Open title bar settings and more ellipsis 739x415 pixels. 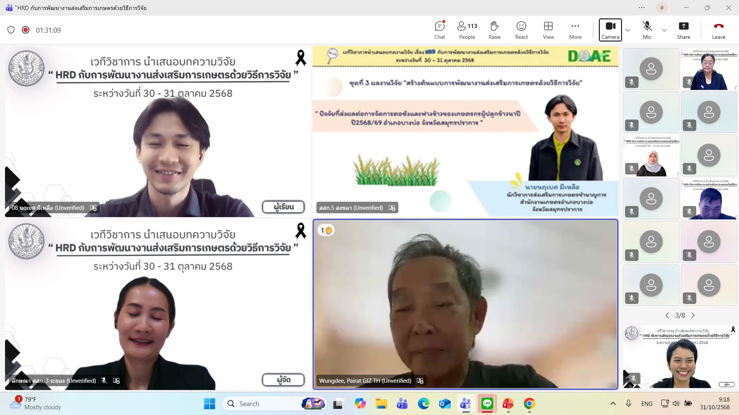coord(642,8)
